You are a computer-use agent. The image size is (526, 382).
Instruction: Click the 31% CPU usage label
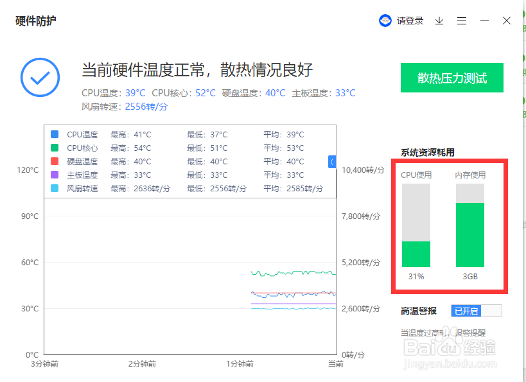tap(416, 276)
